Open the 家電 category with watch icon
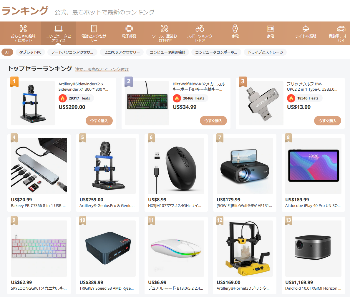350x297 pixels. (235, 29)
